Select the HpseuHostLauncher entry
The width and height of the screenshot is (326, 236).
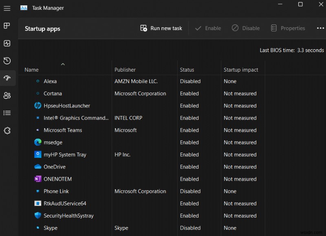tap(67, 106)
